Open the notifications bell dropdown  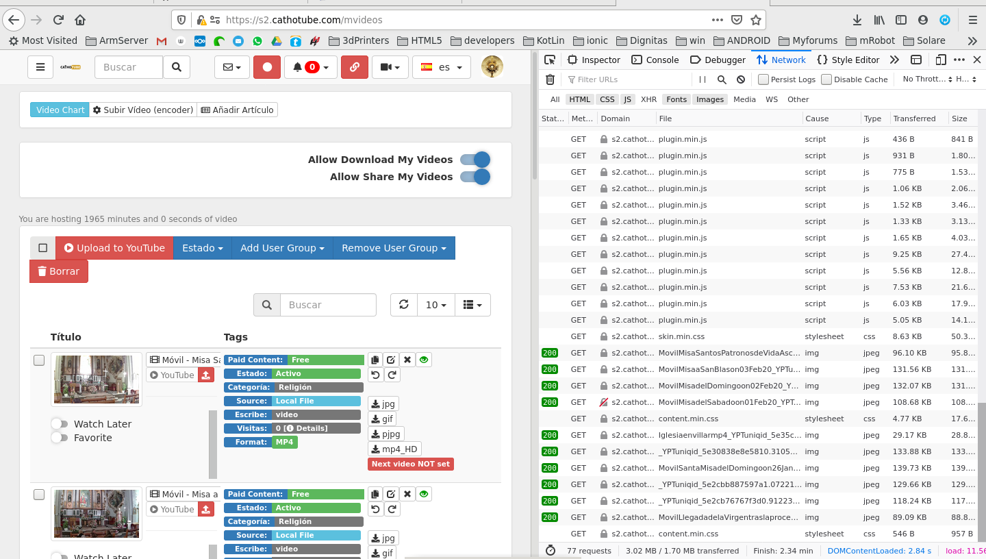pyautogui.click(x=310, y=66)
